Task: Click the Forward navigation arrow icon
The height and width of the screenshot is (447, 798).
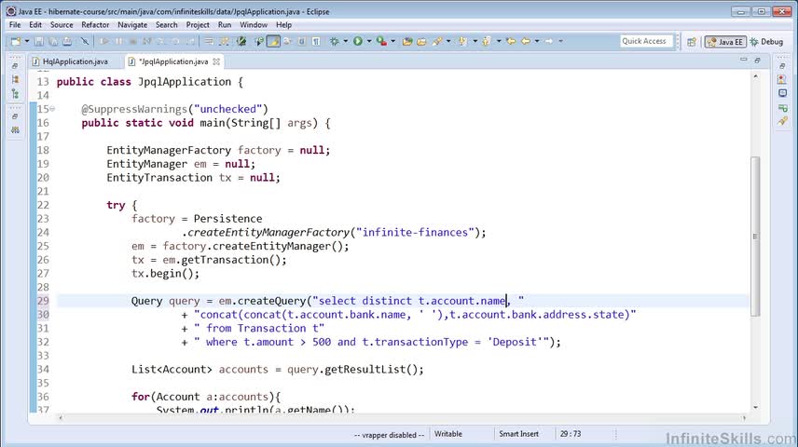Action: [549, 41]
